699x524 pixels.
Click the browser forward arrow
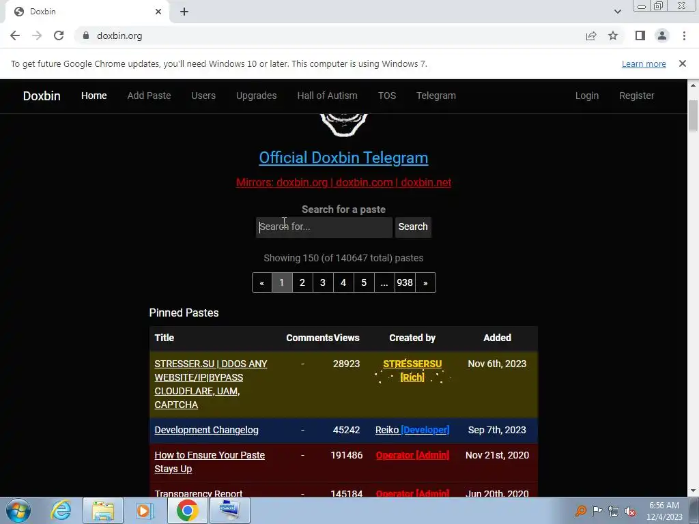click(x=37, y=35)
